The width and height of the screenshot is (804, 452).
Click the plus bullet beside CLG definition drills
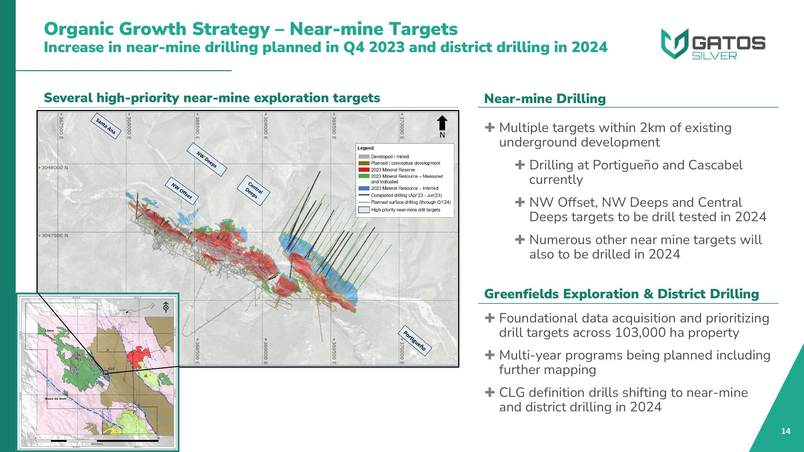490,392
